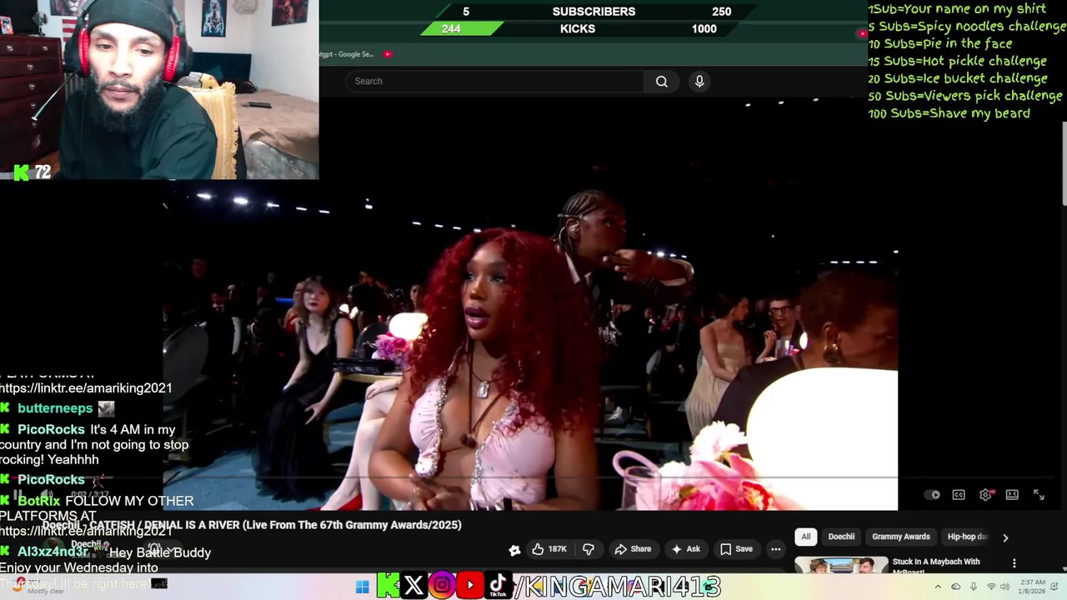Seek using the video progress bar
Screen dimensions: 1067x600
(529, 479)
